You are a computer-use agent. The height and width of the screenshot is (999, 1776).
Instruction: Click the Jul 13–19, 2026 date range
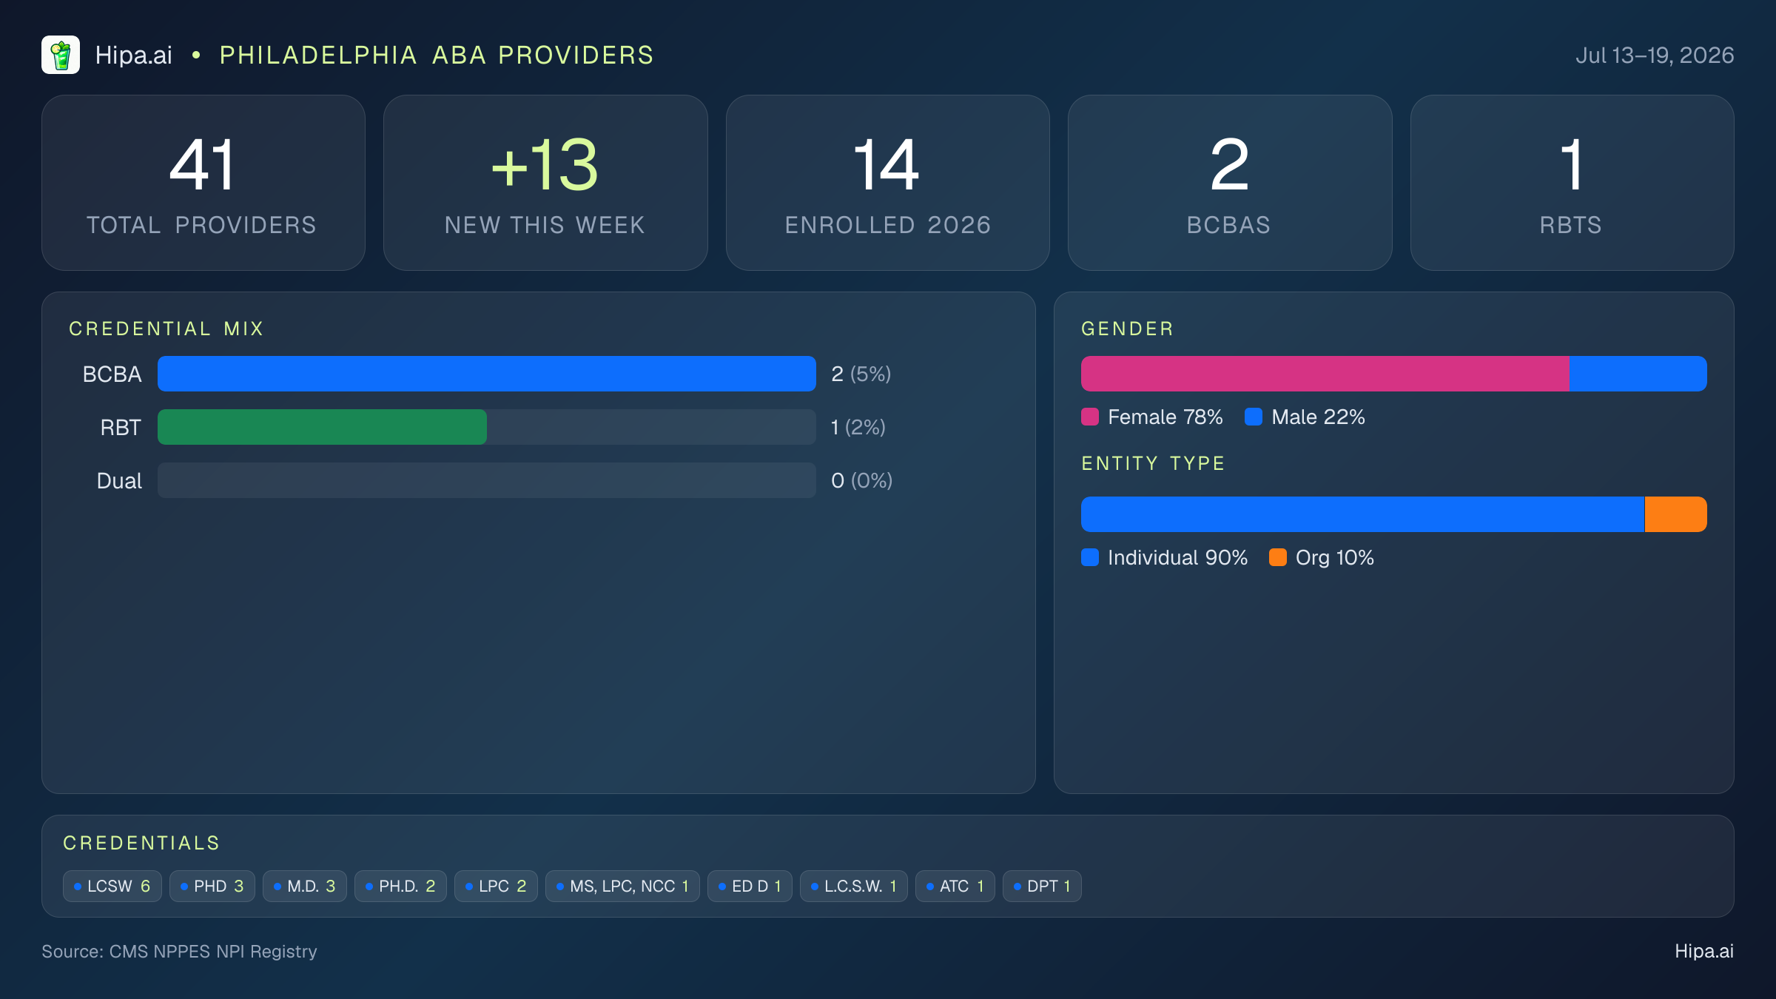[x=1655, y=55]
